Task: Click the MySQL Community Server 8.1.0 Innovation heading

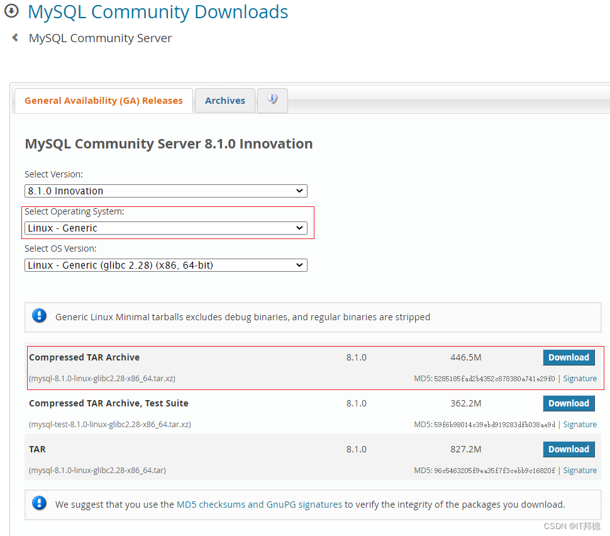Action: pos(169,143)
